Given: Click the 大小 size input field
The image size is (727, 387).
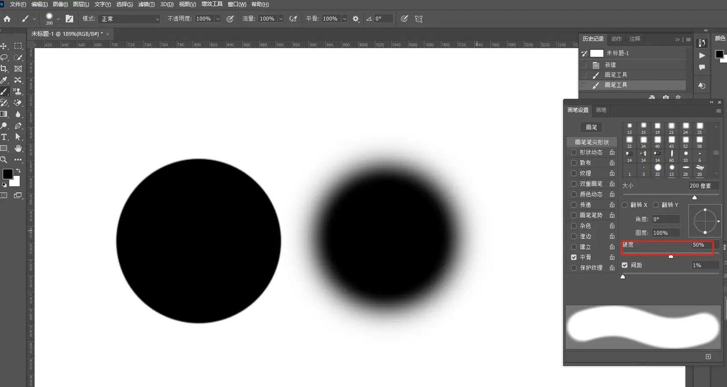Looking at the screenshot, I should point(703,186).
